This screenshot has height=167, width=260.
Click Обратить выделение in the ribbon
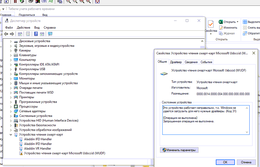point(251,33)
